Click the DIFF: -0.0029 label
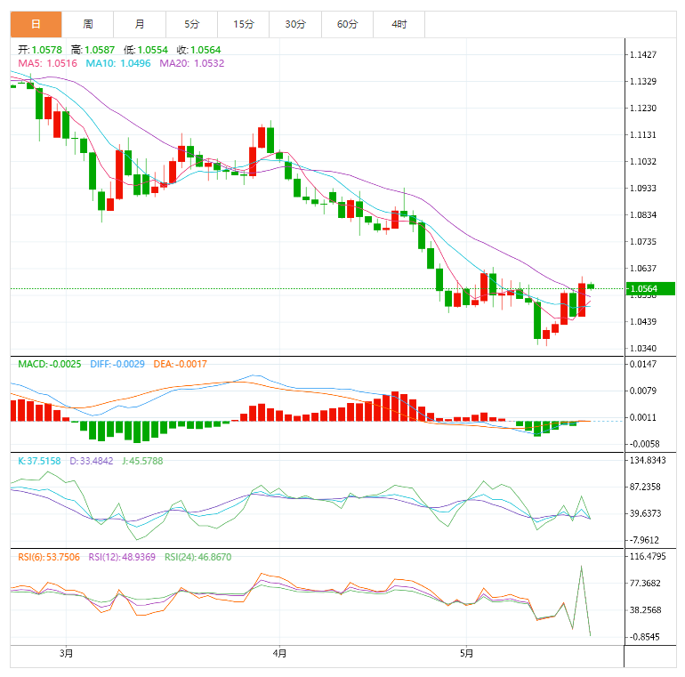The width and height of the screenshot is (685, 677). (x=117, y=364)
